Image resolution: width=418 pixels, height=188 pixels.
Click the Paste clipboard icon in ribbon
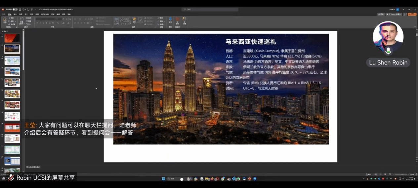tap(5, 20)
